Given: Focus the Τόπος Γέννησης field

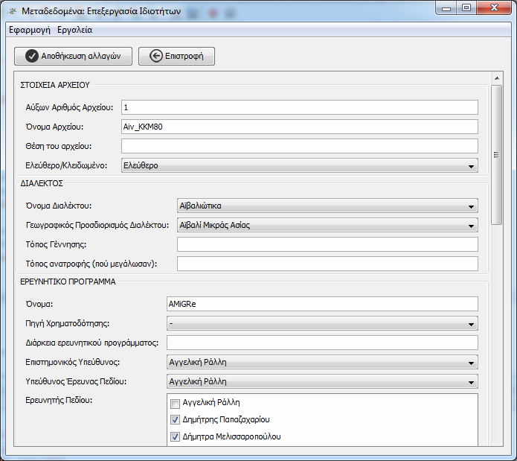Looking at the screenshot, I should point(327,244).
